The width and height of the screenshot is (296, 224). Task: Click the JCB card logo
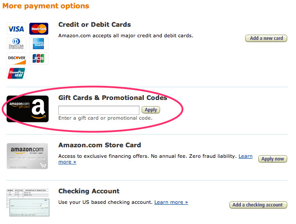click(x=39, y=58)
